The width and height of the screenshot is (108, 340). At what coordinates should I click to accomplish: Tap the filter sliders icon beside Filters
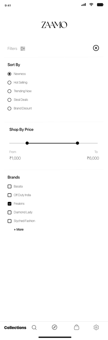coord(23,49)
